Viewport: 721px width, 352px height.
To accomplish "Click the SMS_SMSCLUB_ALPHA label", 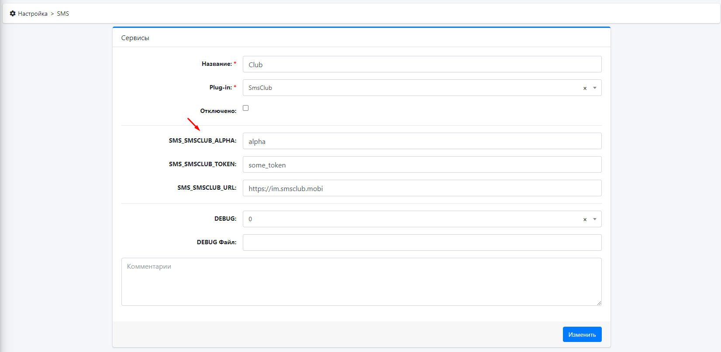I will [203, 140].
